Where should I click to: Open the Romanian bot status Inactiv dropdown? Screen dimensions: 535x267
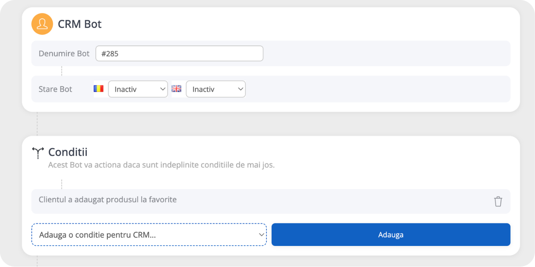click(138, 89)
